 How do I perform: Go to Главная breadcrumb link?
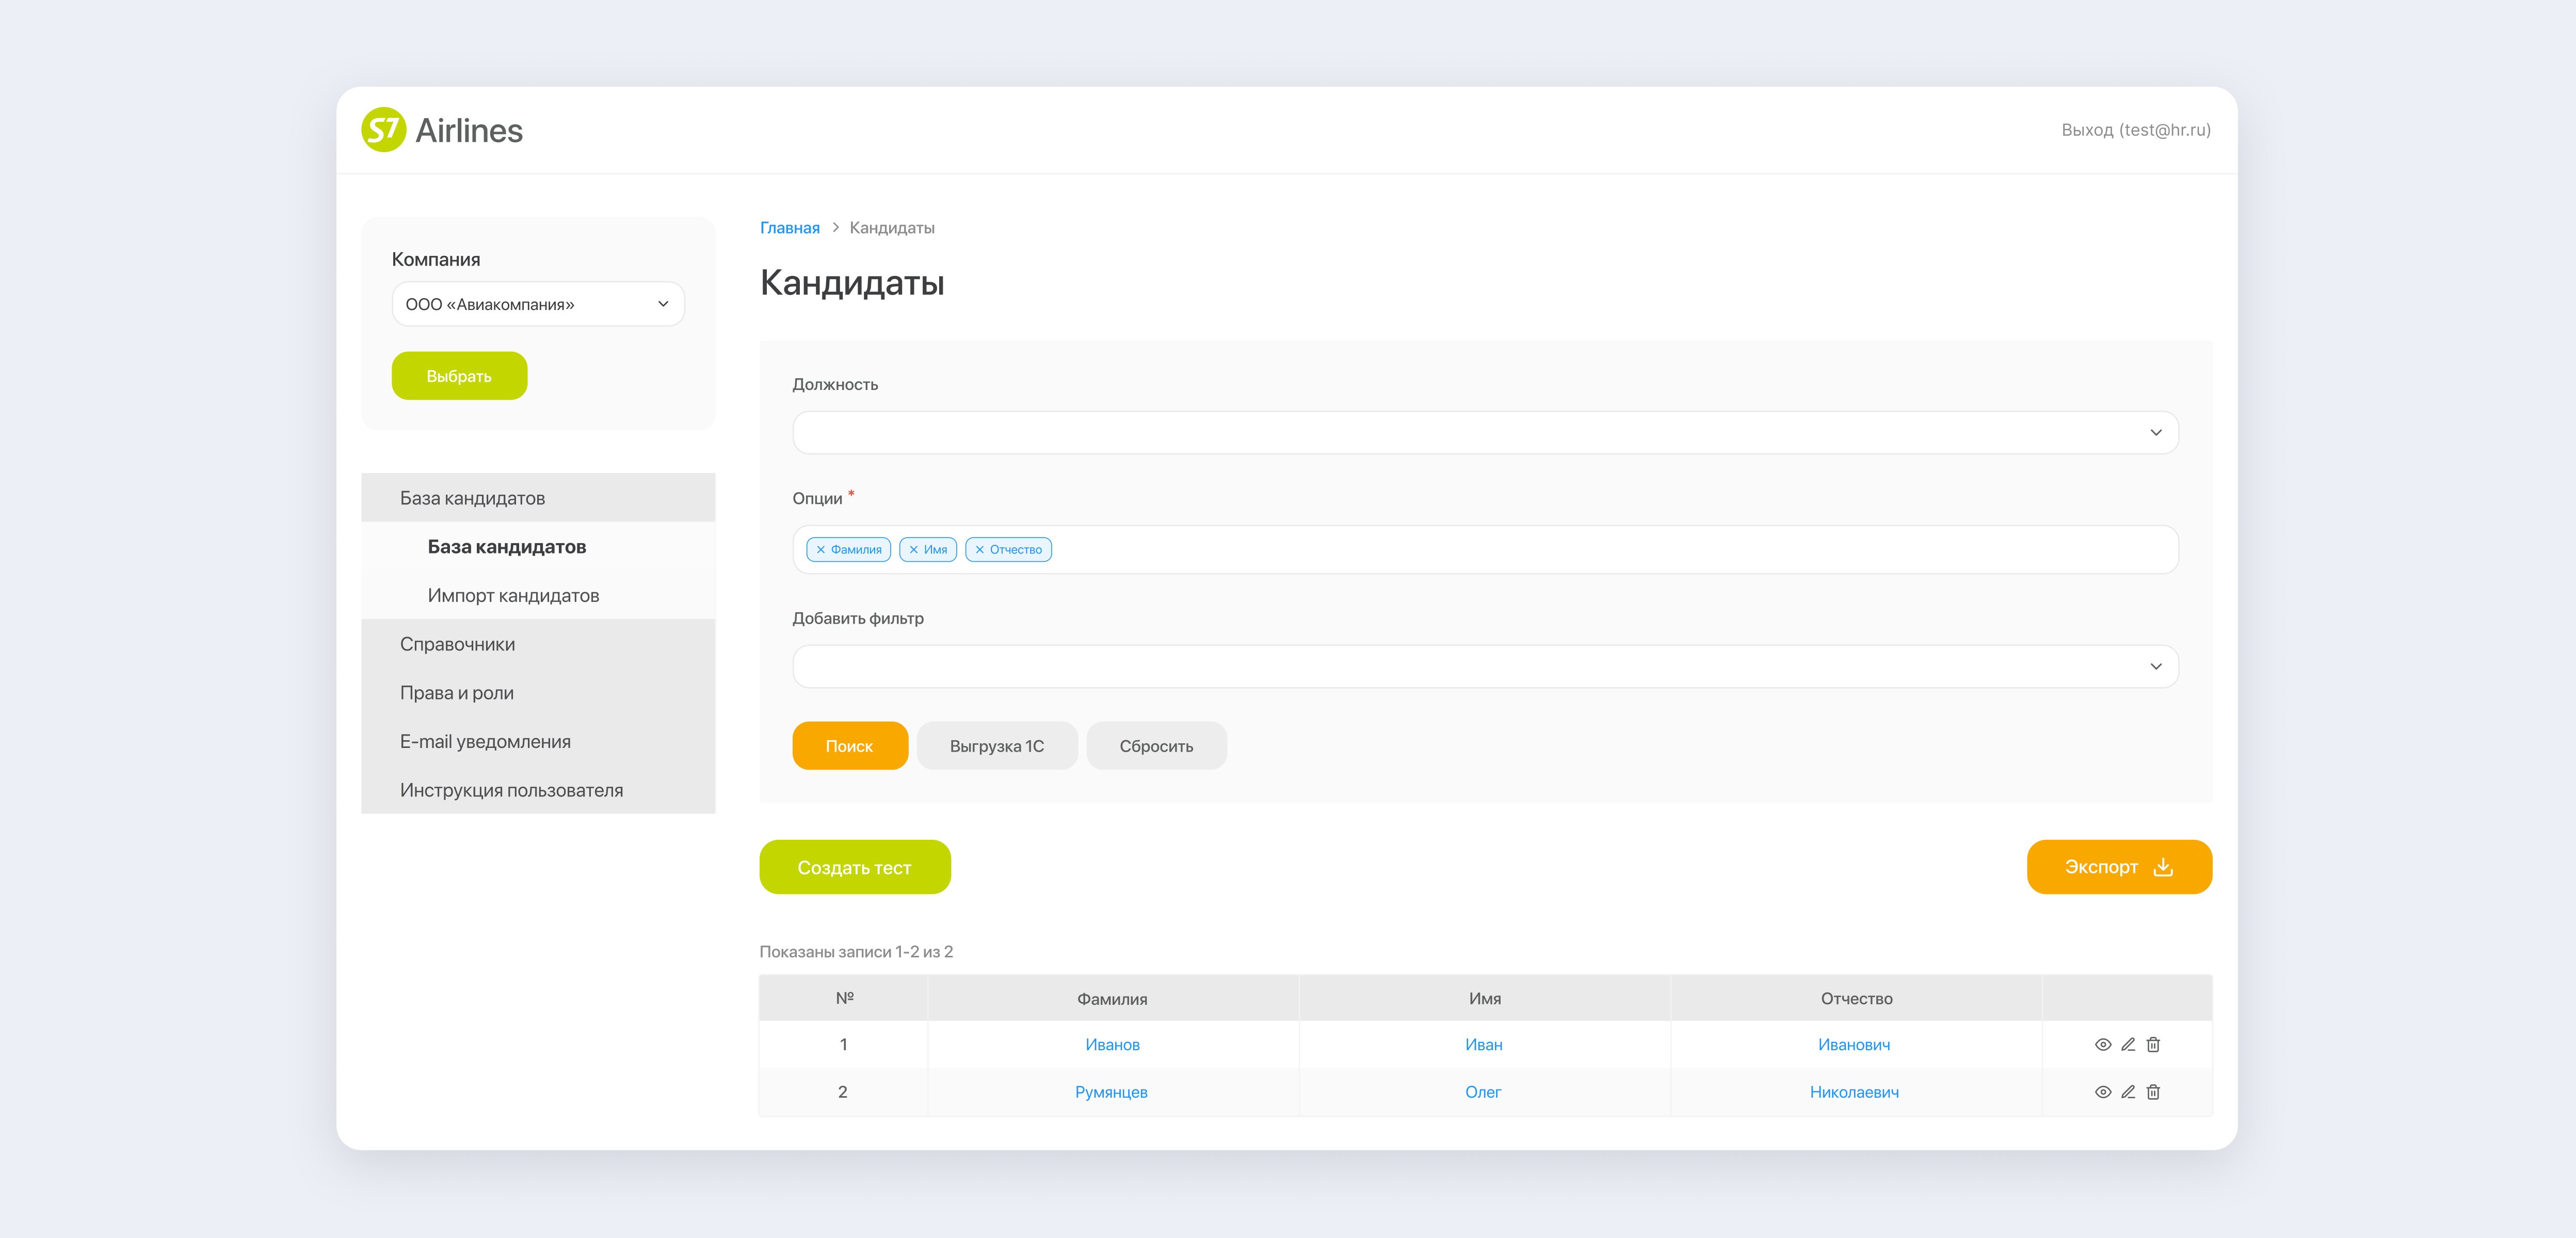coord(789,228)
